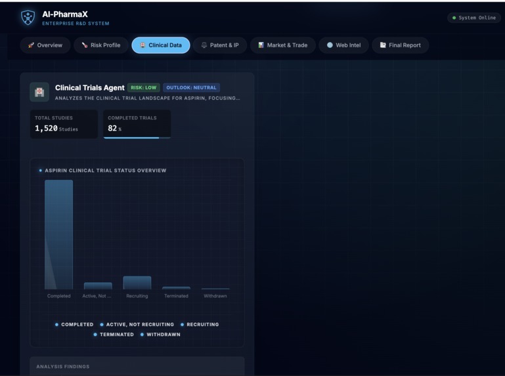The height and width of the screenshot is (376, 505).
Task: Click the 'ANALYSIS FINDINGS' section header
Action: point(63,366)
